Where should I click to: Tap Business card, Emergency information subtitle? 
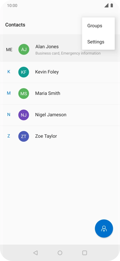tap(68, 53)
